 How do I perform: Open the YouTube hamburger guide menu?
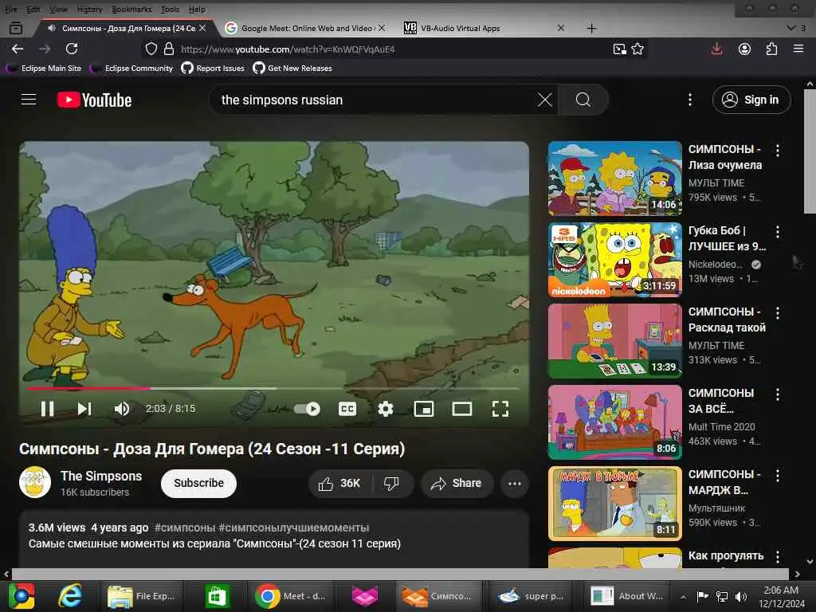[29, 100]
